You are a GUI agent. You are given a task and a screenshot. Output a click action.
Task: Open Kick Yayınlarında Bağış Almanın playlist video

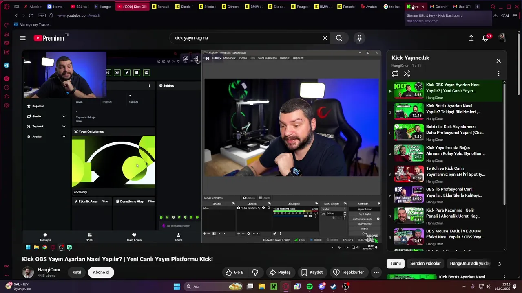446,154
